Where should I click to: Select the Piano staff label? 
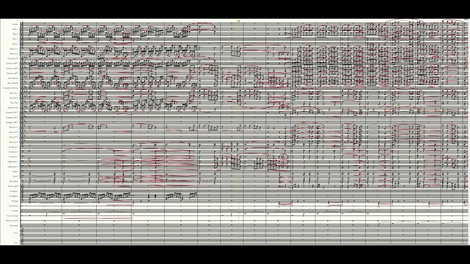[15, 233]
